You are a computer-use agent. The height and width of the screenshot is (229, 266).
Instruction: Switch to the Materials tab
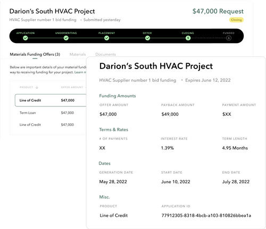tap(78, 54)
